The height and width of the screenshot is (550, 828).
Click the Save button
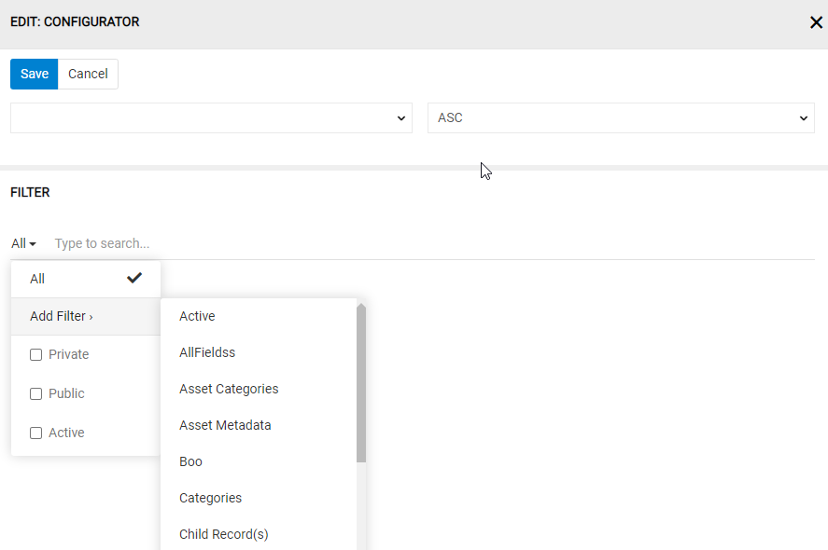click(35, 74)
